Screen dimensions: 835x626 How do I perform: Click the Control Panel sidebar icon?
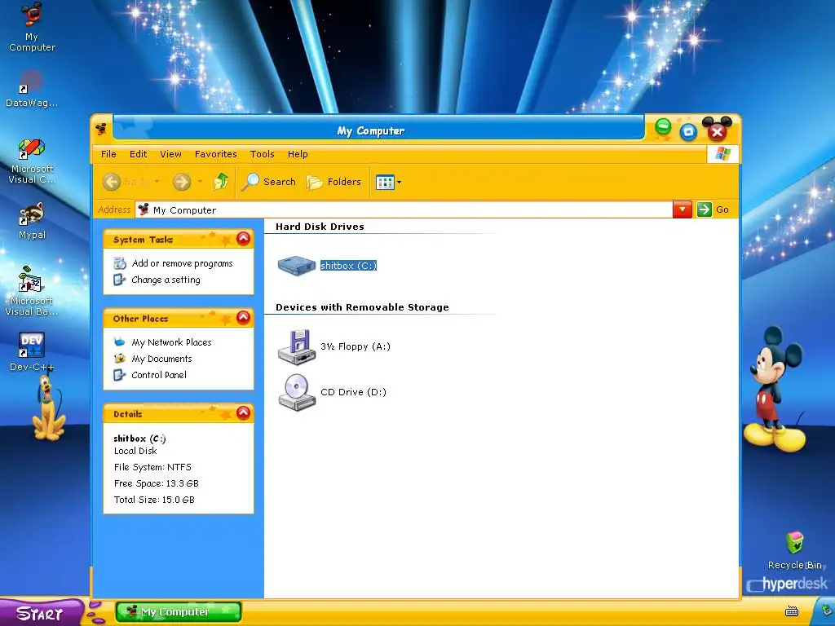tap(120, 375)
